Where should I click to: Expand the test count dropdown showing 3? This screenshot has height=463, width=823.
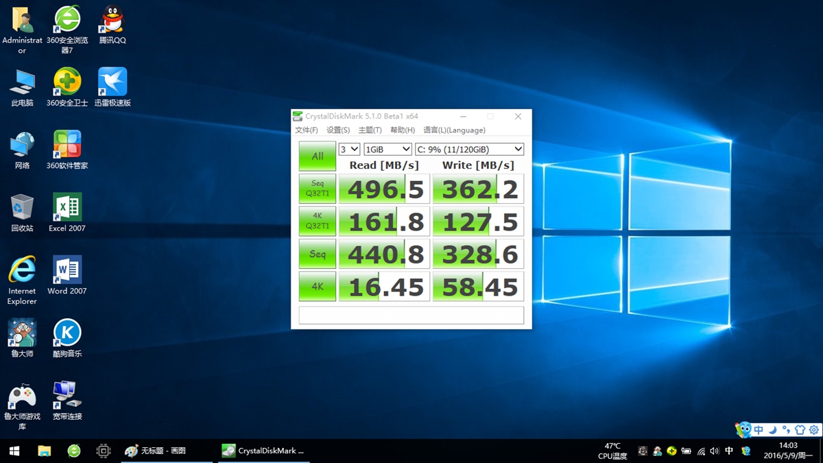tap(349, 149)
